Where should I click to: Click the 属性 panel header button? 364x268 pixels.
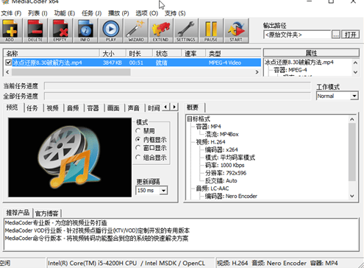coord(311,53)
